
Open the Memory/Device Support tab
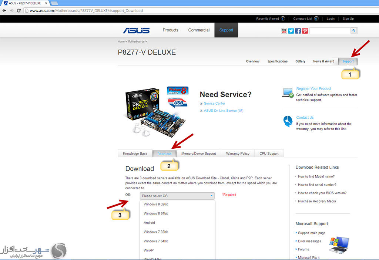point(198,153)
